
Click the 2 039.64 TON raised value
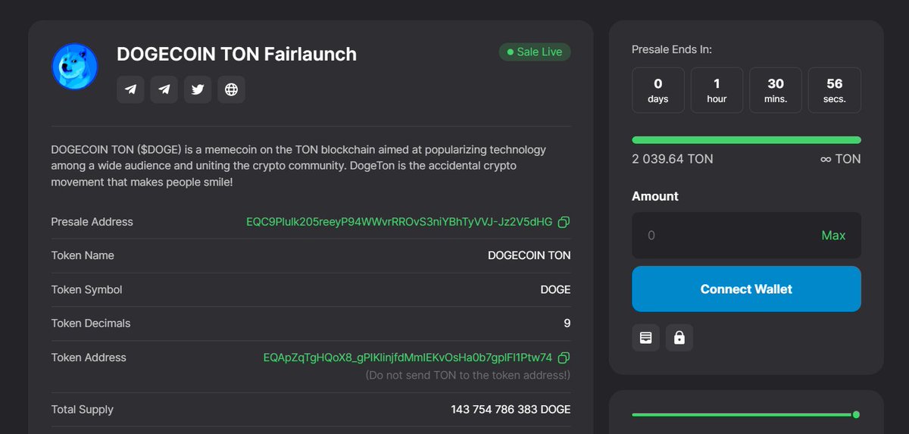click(x=673, y=159)
